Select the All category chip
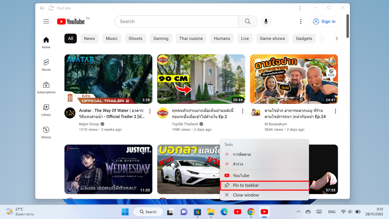Screen dimensions: 389x219 (x=70, y=38)
